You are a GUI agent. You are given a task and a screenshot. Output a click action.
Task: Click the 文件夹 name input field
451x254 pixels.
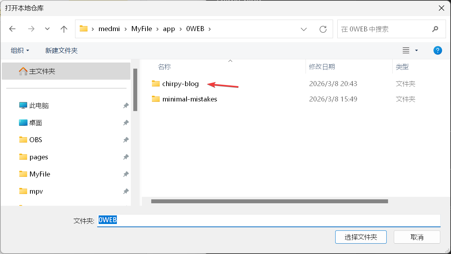(268, 220)
